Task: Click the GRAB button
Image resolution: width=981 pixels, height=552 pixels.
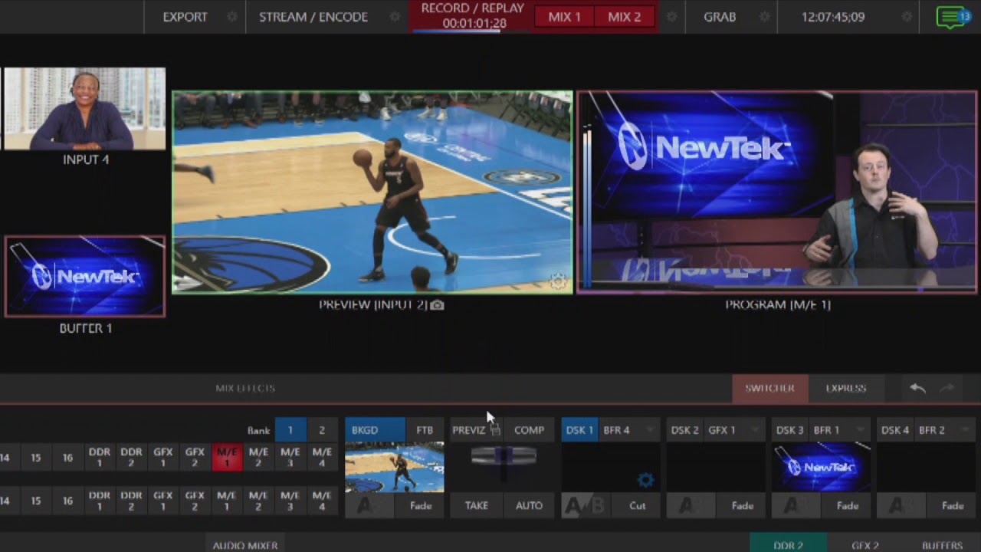Action: click(720, 17)
